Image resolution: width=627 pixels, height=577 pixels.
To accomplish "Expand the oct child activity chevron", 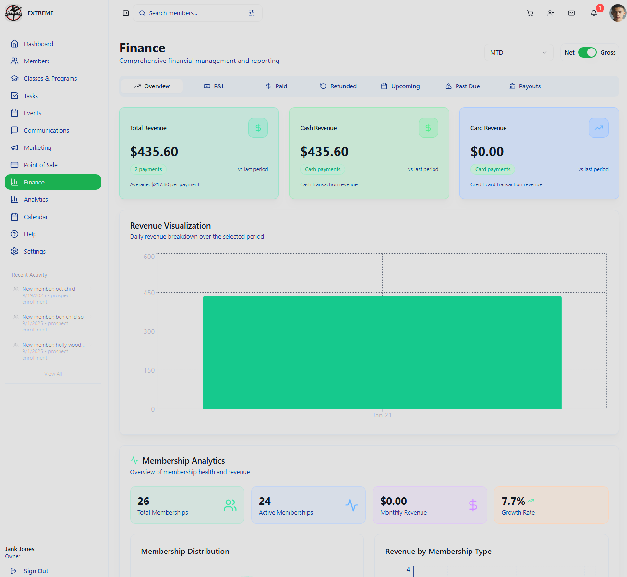I will 90,289.
